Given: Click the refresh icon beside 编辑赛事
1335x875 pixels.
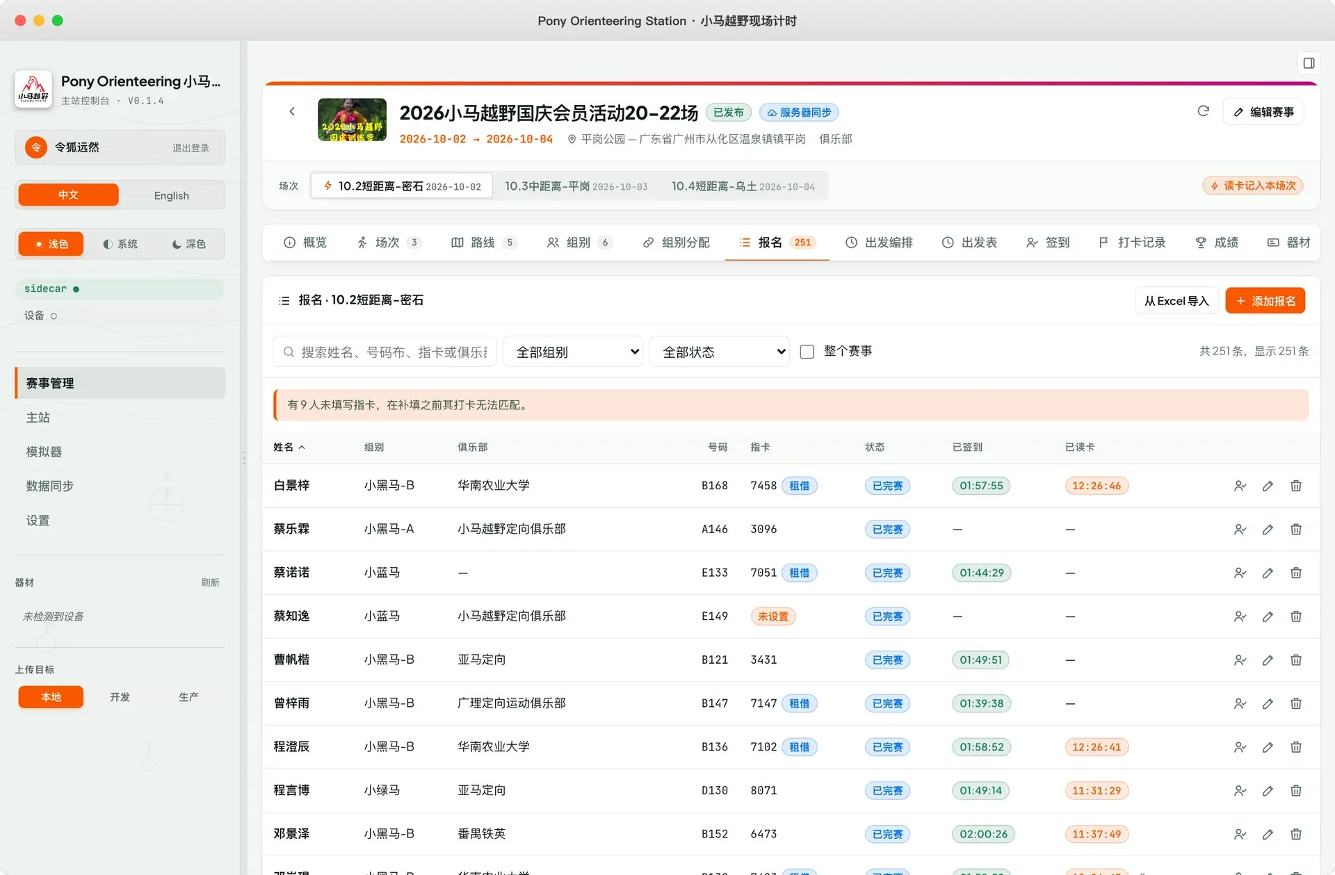Looking at the screenshot, I should pyautogui.click(x=1204, y=111).
